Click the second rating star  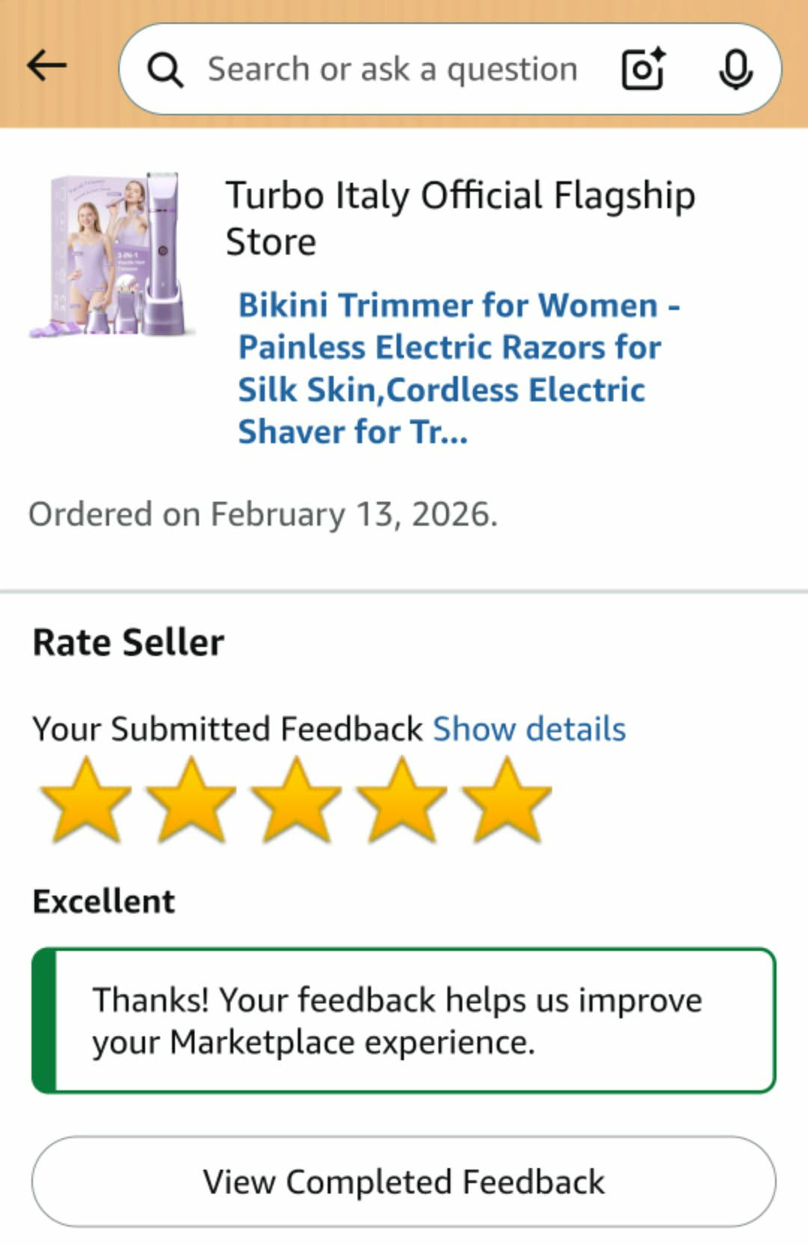(x=192, y=800)
